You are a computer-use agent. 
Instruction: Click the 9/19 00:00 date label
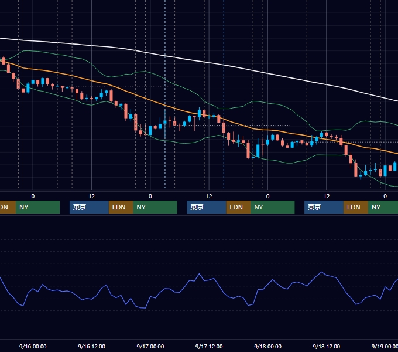[385, 346]
